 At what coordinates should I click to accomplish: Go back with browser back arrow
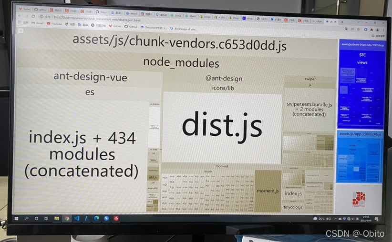(x=20, y=16)
